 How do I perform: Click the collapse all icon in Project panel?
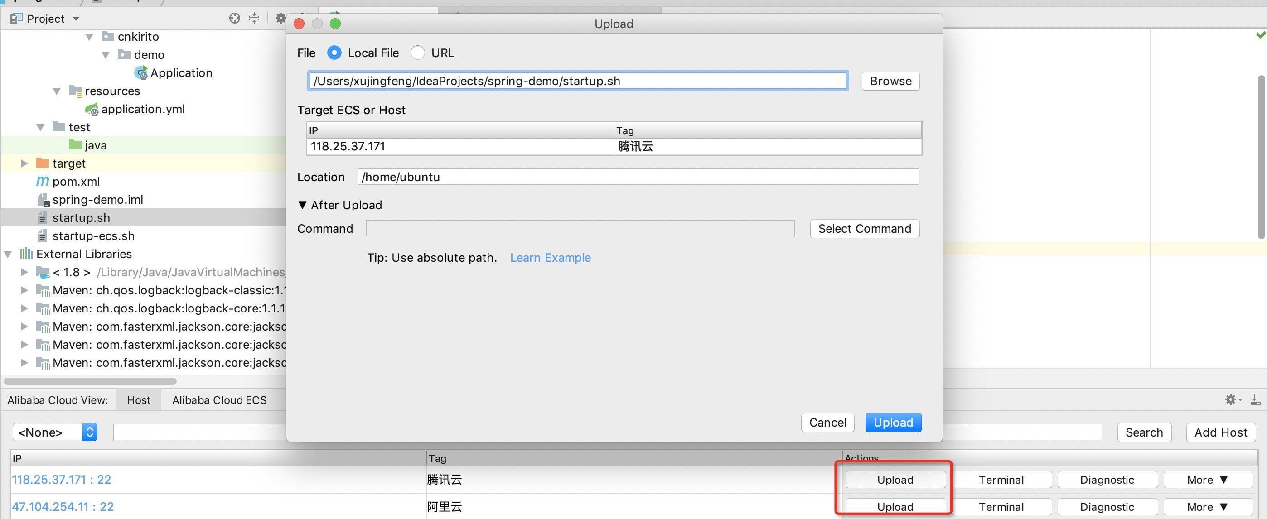(x=254, y=18)
